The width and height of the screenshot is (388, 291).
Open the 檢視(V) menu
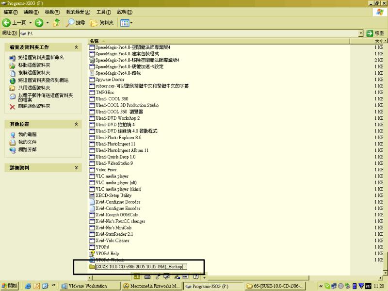52,12
